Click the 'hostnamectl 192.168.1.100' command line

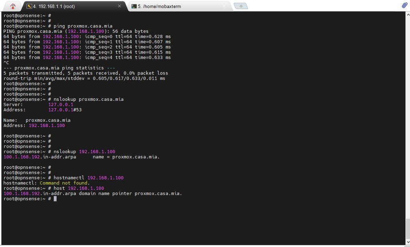[64, 177]
